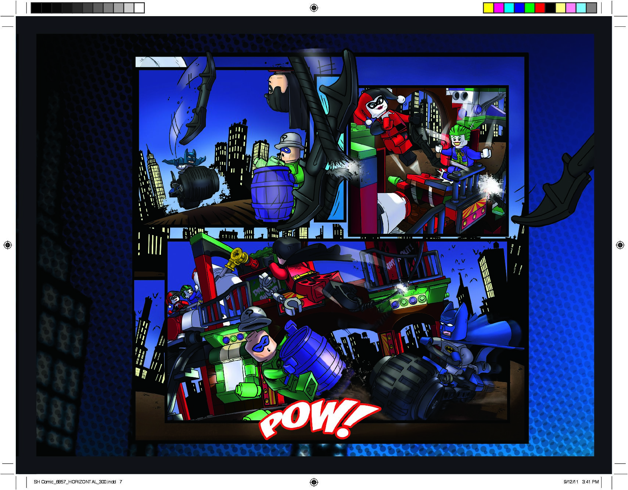Image resolution: width=628 pixels, height=490 pixels.
Task: Select the magenta swatch in the color bar
Action: click(499, 8)
